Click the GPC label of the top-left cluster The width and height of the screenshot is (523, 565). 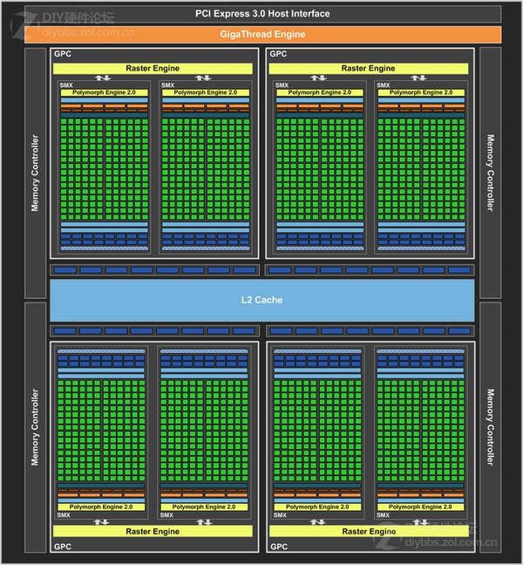pyautogui.click(x=63, y=54)
